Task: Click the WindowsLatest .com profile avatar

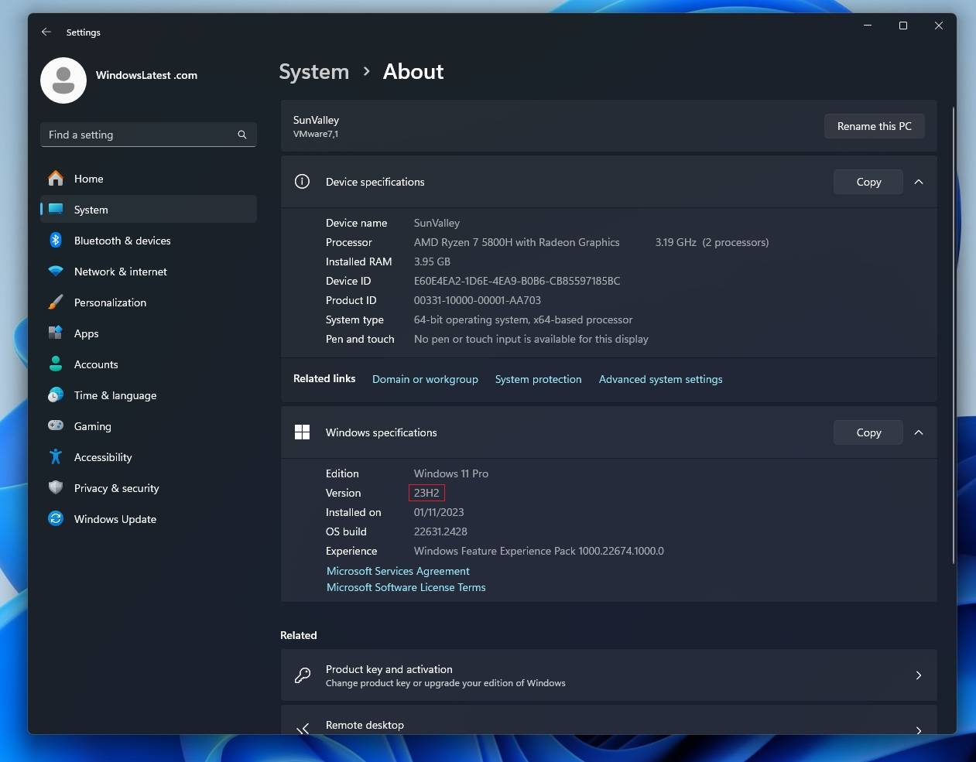Action: pyautogui.click(x=63, y=80)
